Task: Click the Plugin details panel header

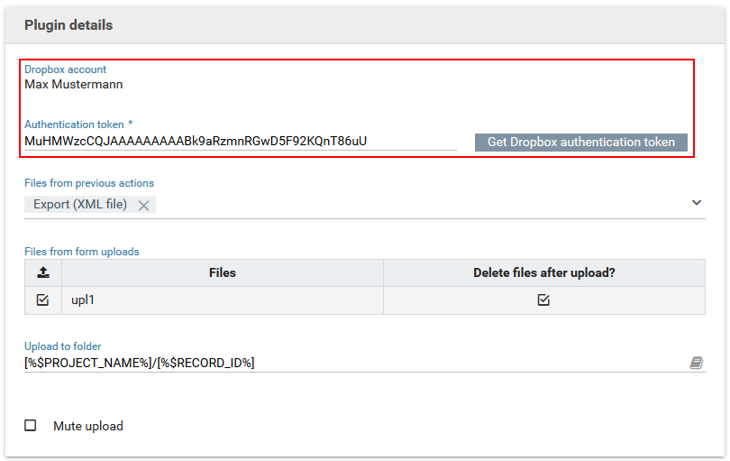Action: 68,25
